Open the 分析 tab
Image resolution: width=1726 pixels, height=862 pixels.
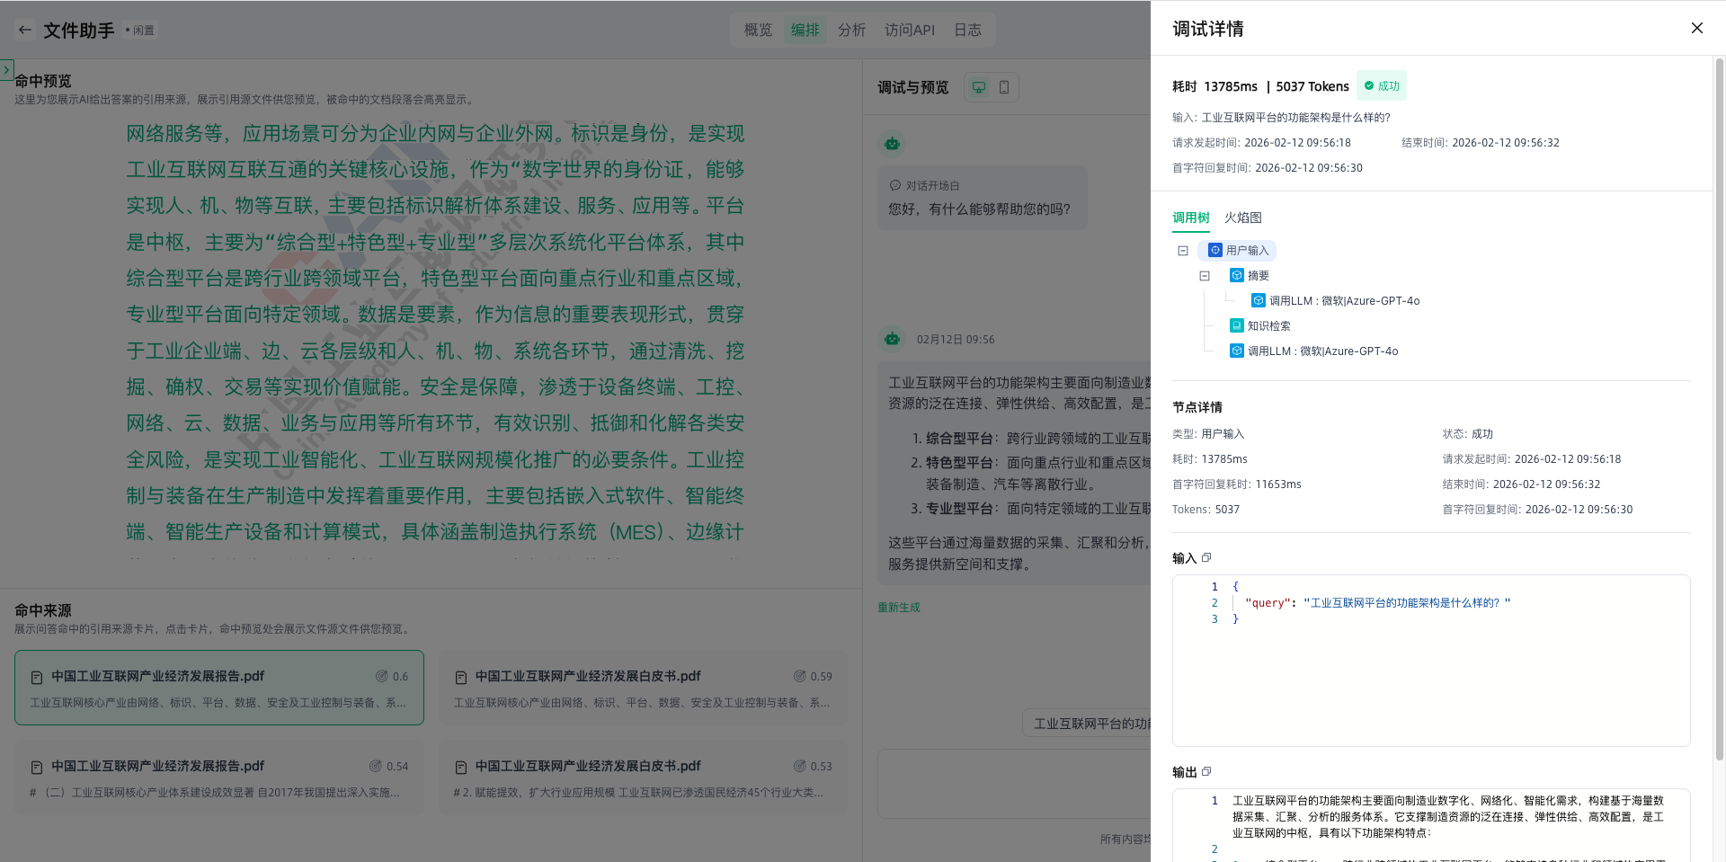tap(851, 30)
